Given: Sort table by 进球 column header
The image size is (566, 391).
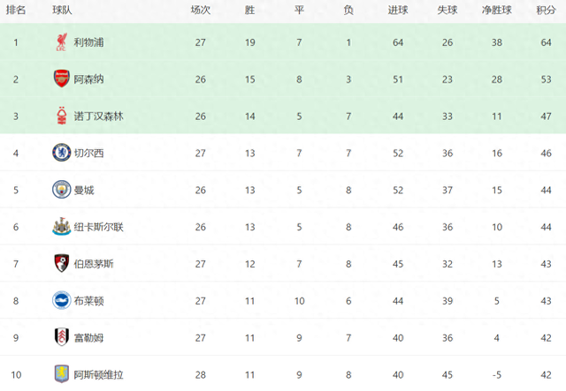Looking at the screenshot, I should pyautogui.click(x=398, y=10).
